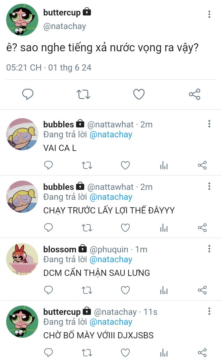
Task: Retweet the "CHẠY TRƯỚC LẤY LỢI THẾ" reply
Action: [x=87, y=228]
